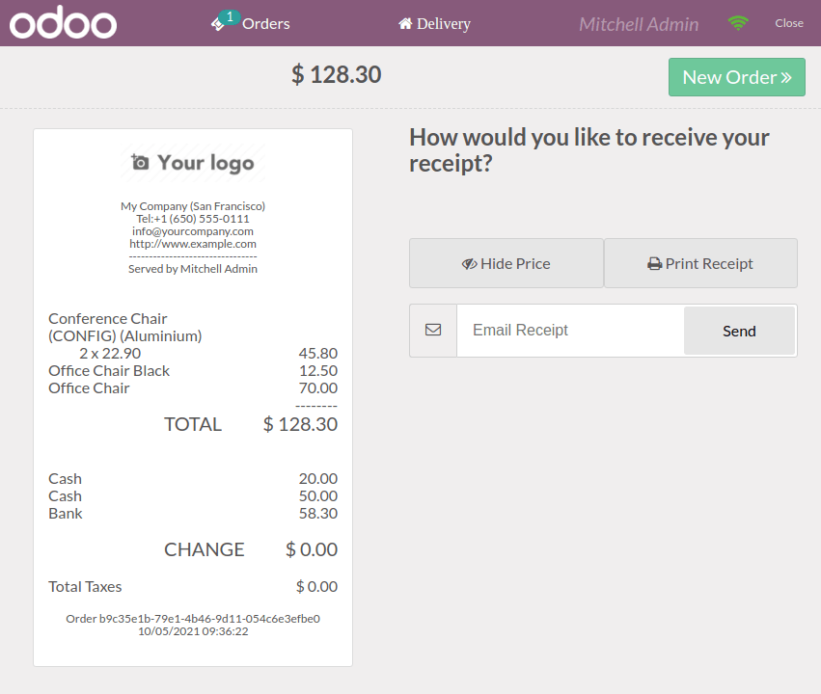The width and height of the screenshot is (821, 694).
Task: Click the Print Receipt button
Action: click(x=700, y=263)
